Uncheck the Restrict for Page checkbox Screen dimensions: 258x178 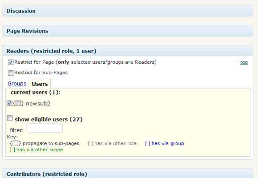coord(11,62)
